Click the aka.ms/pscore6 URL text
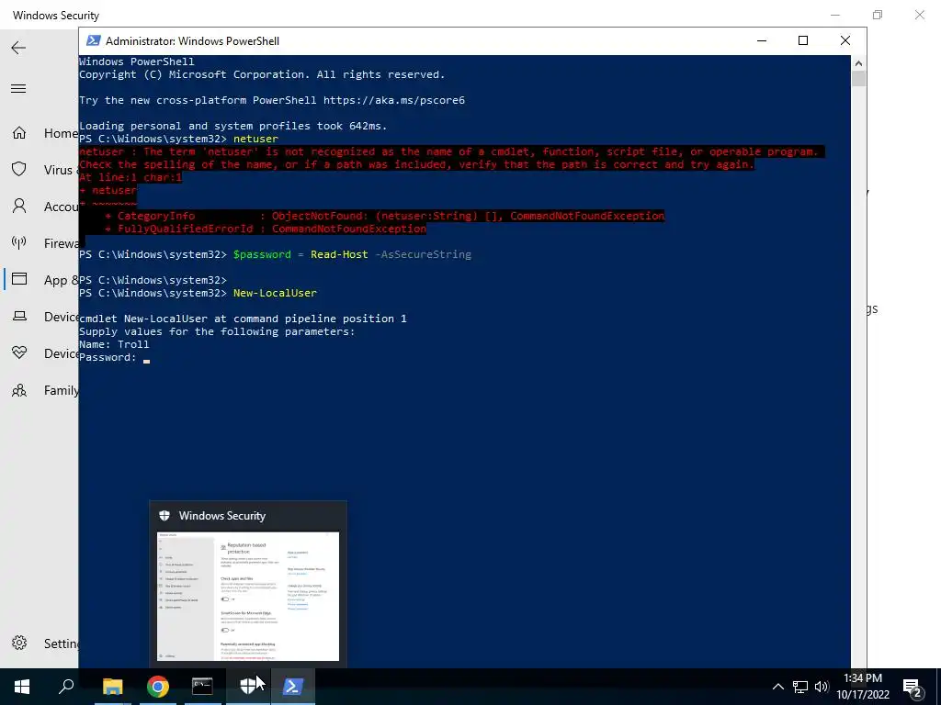The width and height of the screenshot is (941, 705). pyautogui.click(x=393, y=100)
